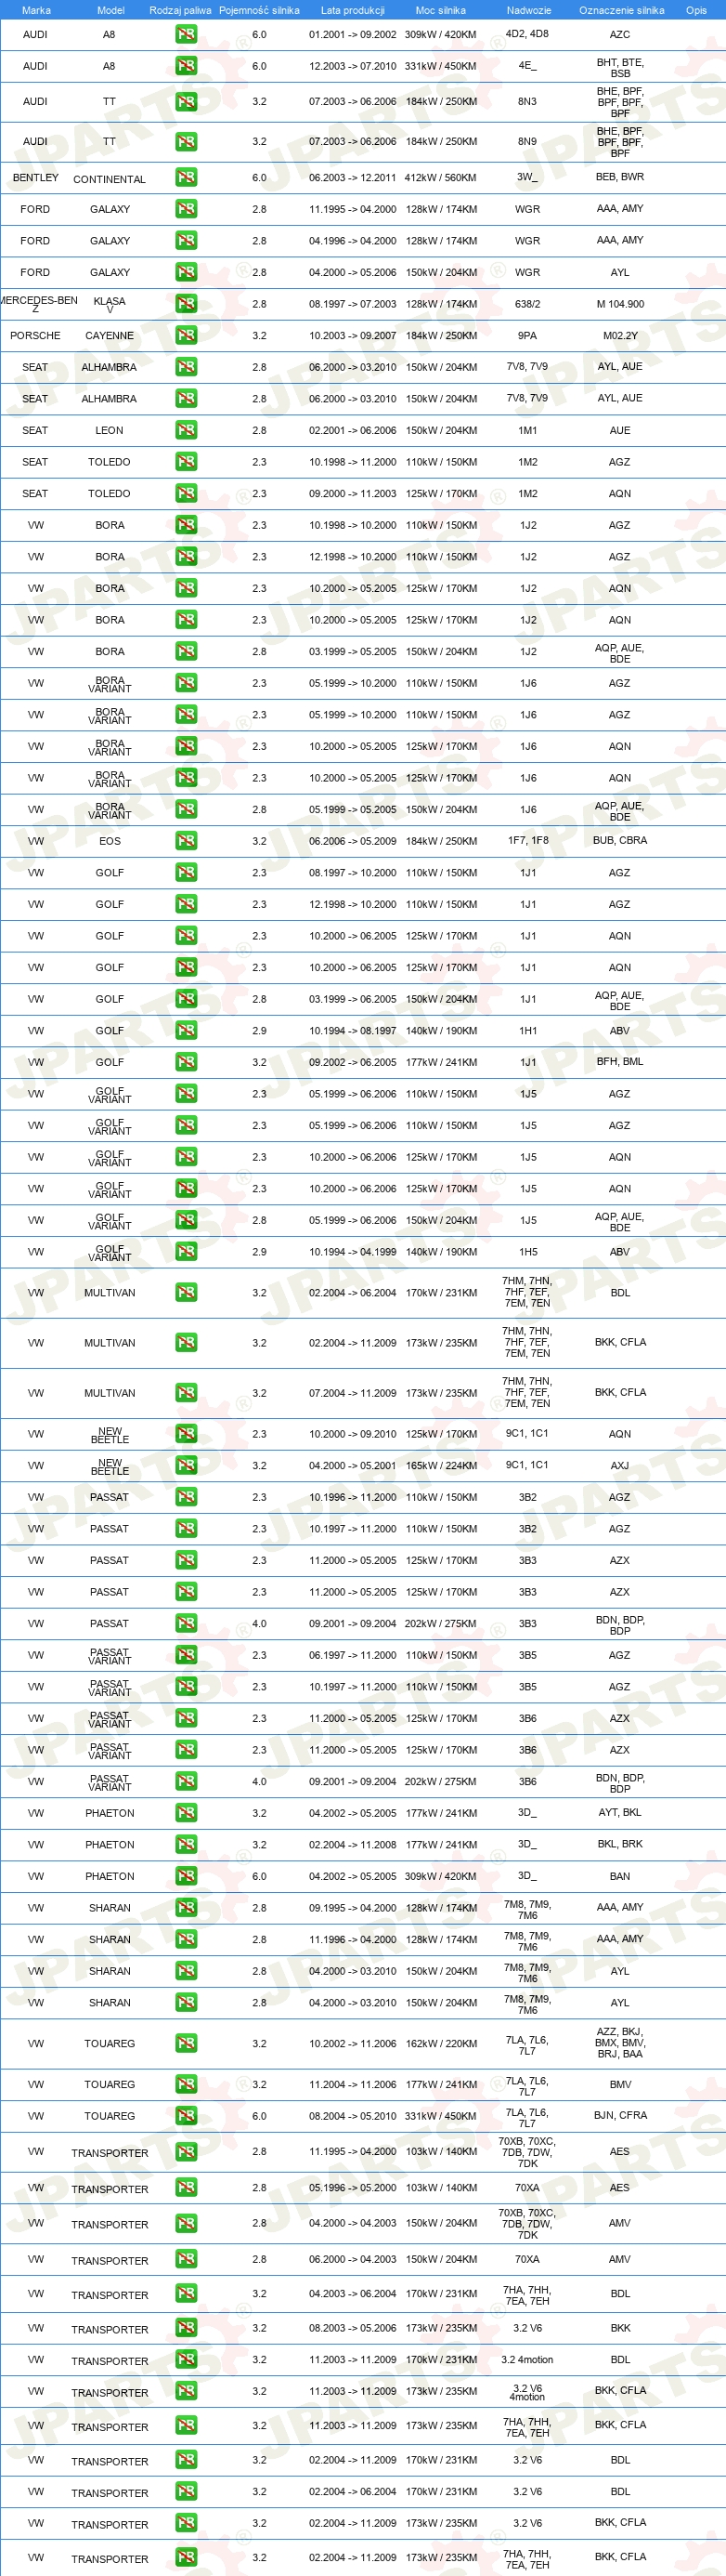The width and height of the screenshot is (726, 2576).
Task: Click fuel icon for VW Touareg 6.0 row
Action: click(x=186, y=2116)
